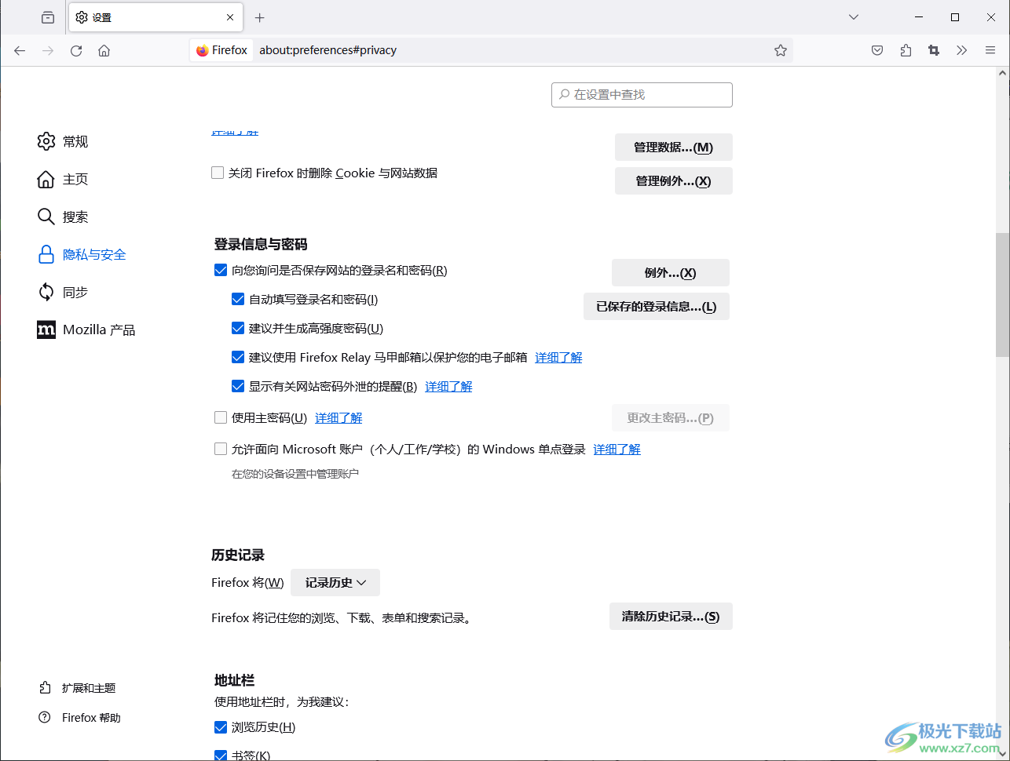Viewport: 1010px width, 761px height.
Task: Open 详细了解 link for Windows 单点登录
Action: point(617,450)
